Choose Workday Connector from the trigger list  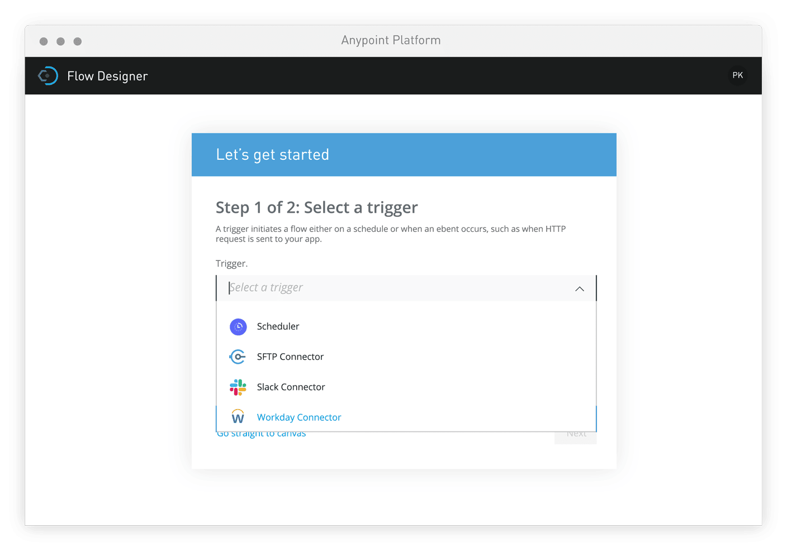click(x=406, y=417)
